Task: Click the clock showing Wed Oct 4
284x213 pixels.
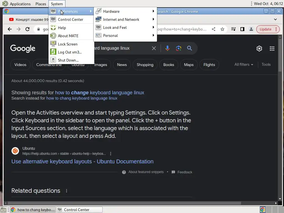Action: (268, 4)
